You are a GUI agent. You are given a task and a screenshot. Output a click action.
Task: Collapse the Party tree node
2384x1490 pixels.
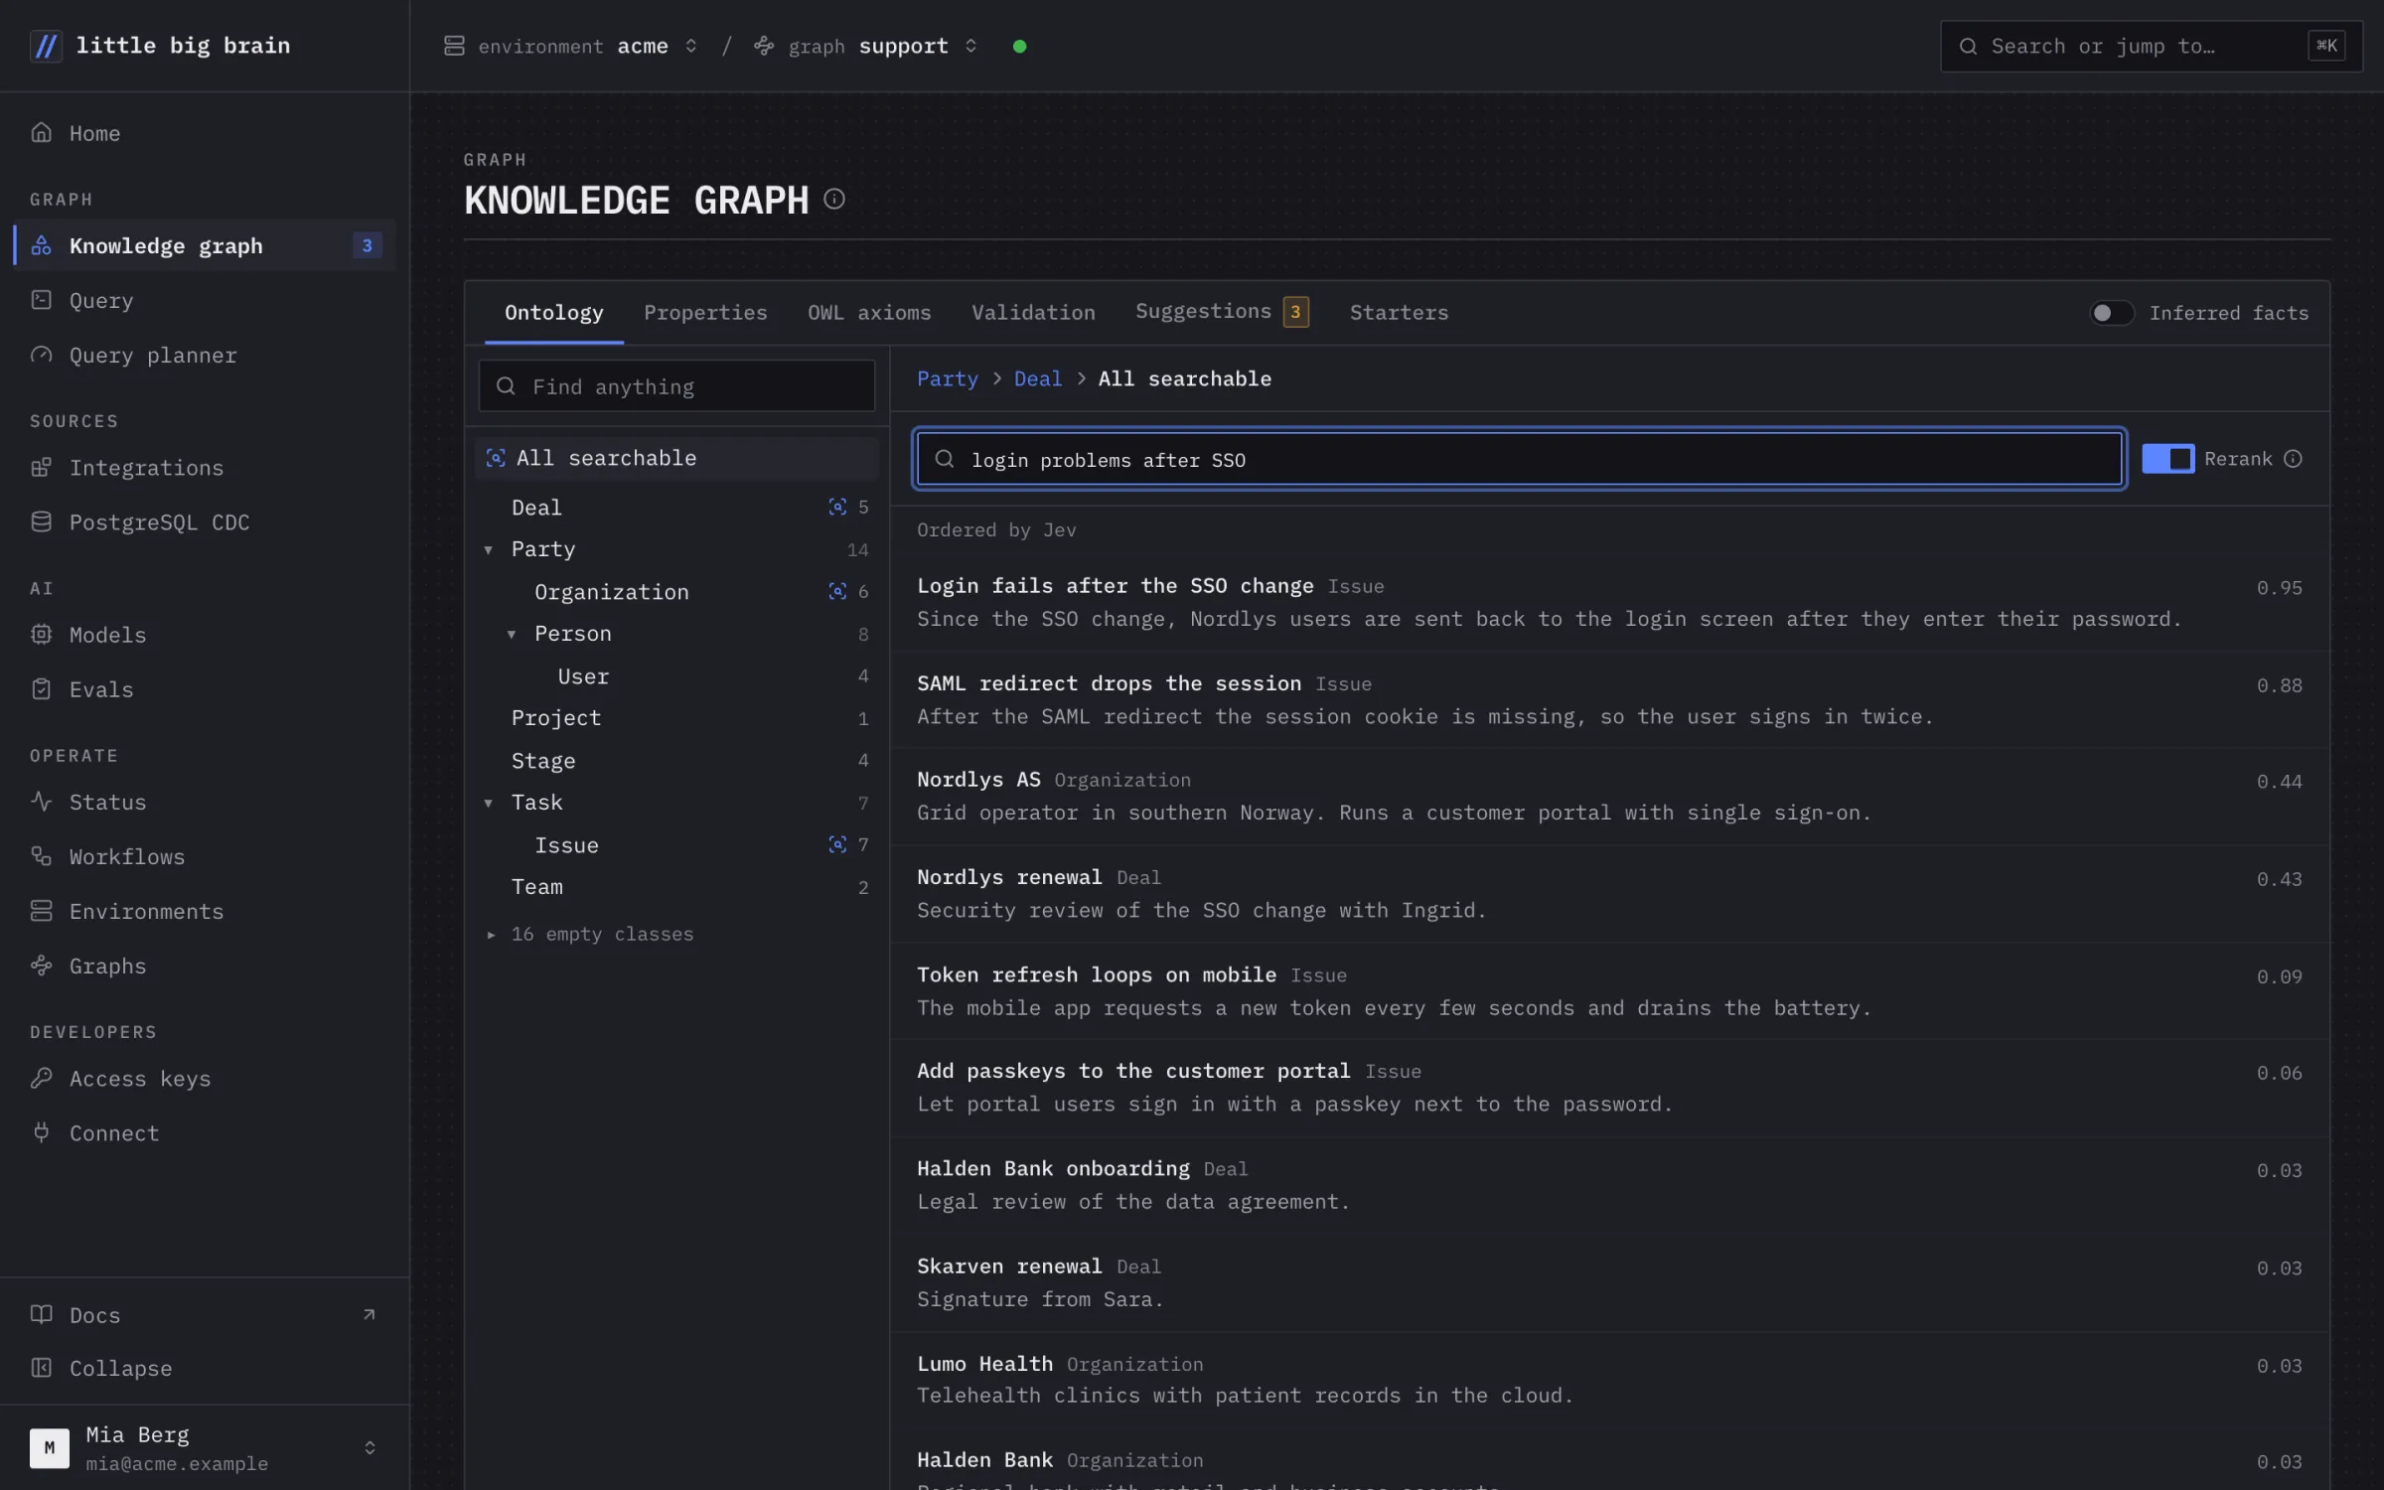[x=489, y=549]
